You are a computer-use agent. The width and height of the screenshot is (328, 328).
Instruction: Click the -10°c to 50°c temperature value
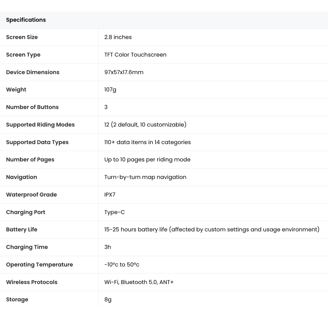122,265
